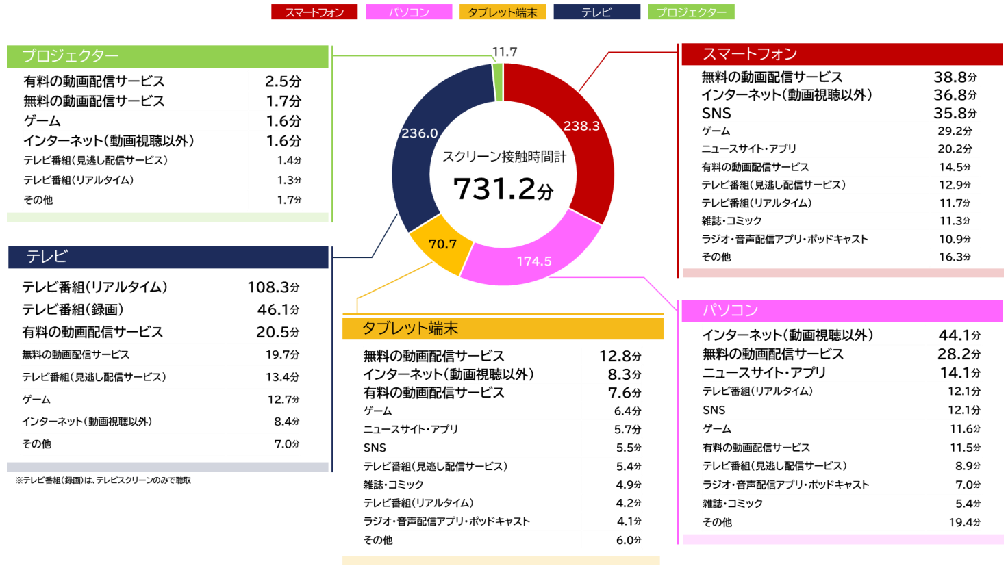Click the ゲーム 6.4分 row in タブレット端末 panel
1008x568 pixels.
pyautogui.click(x=502, y=411)
